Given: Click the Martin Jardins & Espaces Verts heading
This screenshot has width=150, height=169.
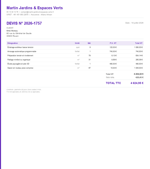Looking at the screenshot, I should pyautogui.click(x=34, y=8).
